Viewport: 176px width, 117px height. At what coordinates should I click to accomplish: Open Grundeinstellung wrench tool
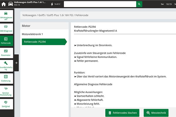point(6,65)
